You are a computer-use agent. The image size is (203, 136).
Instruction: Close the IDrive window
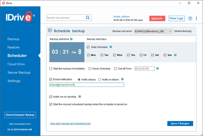(x=198, y=3)
